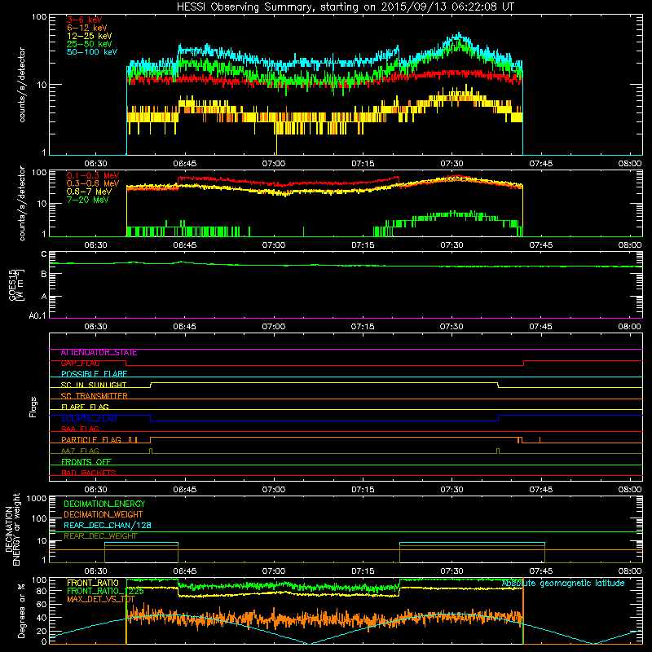
Task: Select the 6-12 keV legend label
Action: coord(87,28)
